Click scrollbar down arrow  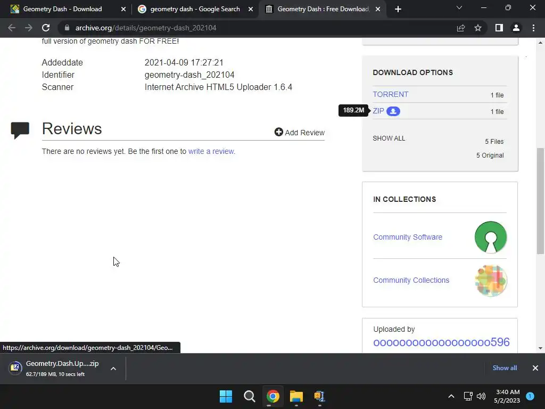click(540, 348)
